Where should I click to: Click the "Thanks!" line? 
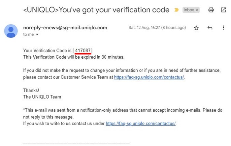tap(31, 90)
